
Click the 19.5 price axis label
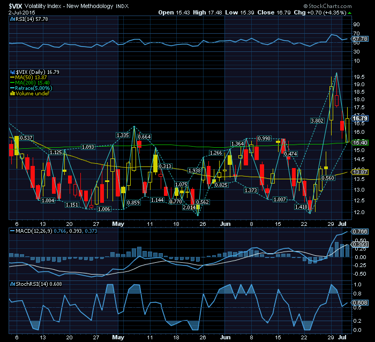click(x=359, y=77)
